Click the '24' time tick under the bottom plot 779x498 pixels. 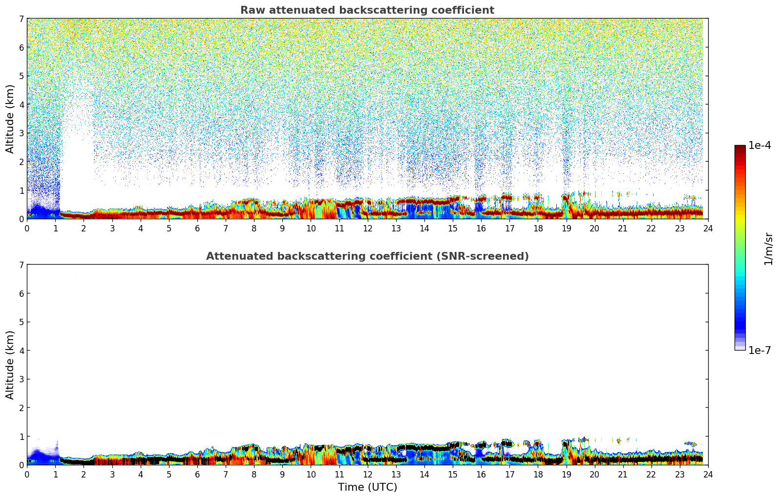click(x=708, y=474)
